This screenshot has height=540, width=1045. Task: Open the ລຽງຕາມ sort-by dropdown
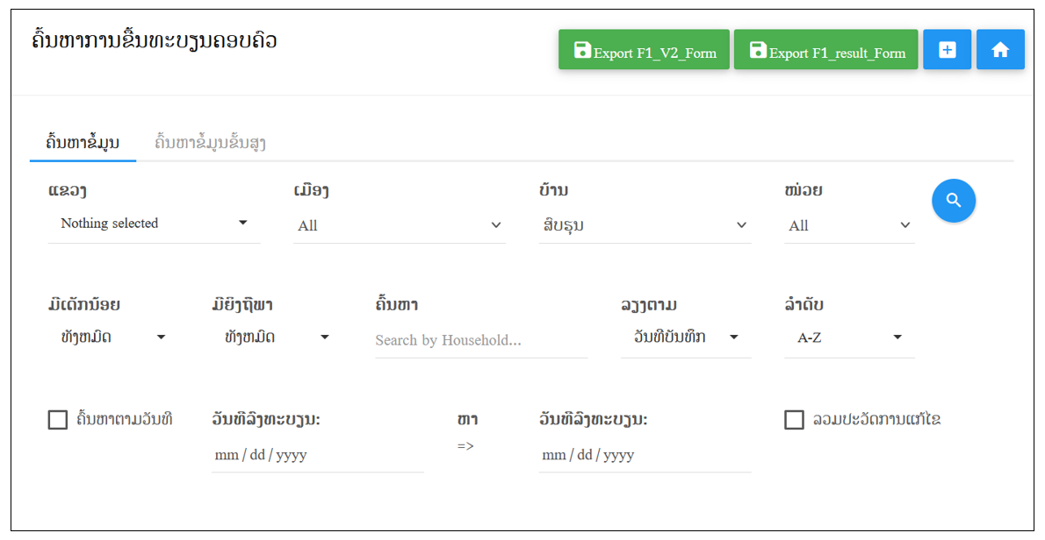tap(686, 337)
